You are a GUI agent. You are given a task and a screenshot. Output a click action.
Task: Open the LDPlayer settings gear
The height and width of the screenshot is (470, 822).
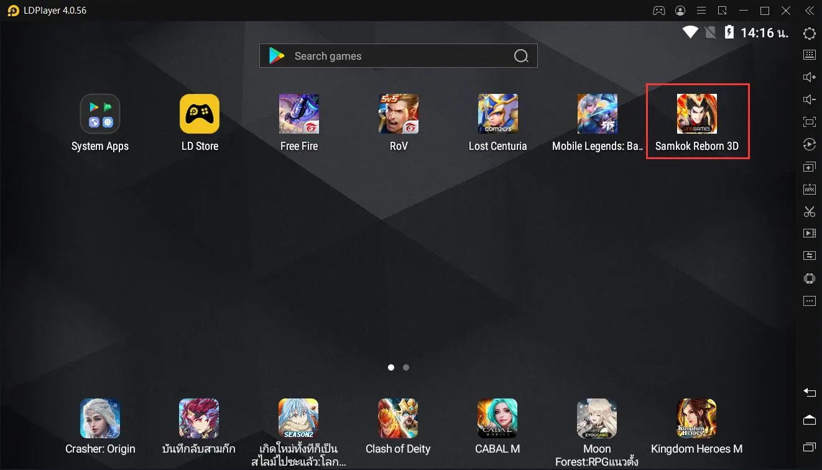(x=809, y=34)
